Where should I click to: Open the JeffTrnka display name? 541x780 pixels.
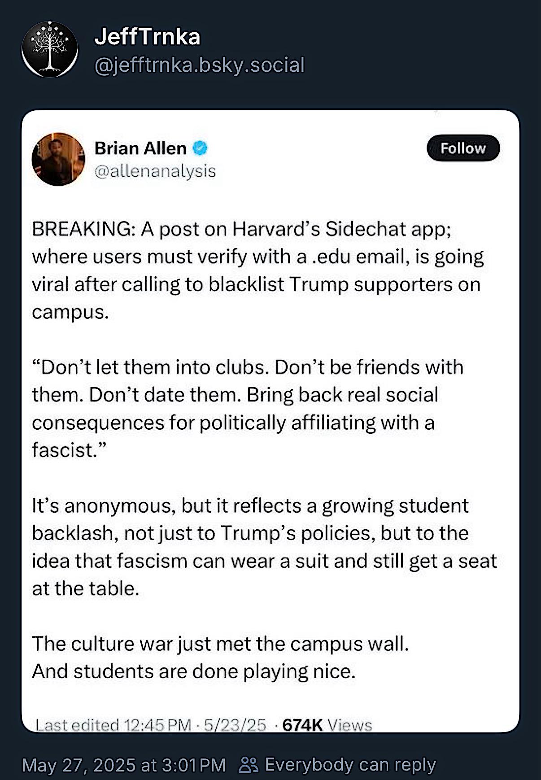point(147,37)
